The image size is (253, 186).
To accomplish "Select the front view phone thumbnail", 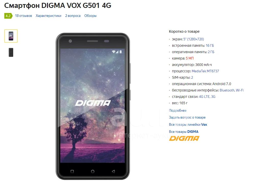I will click(x=11, y=36).
